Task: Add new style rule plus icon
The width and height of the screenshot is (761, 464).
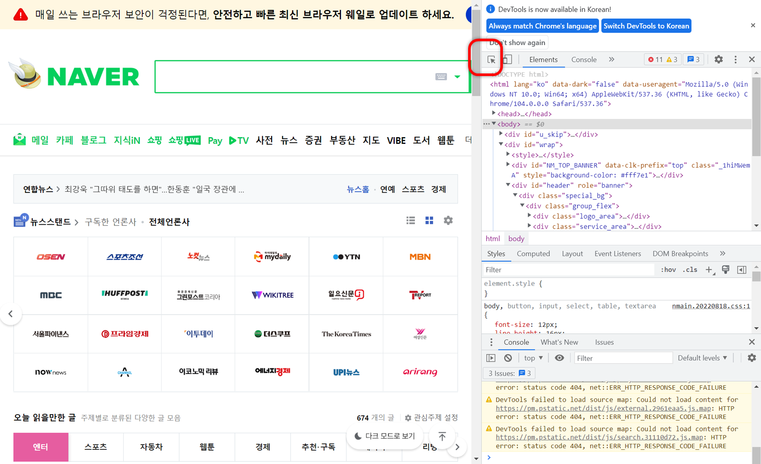Action: pos(709,270)
